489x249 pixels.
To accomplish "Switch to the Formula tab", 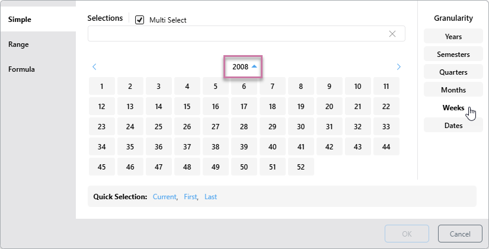I will (21, 69).
